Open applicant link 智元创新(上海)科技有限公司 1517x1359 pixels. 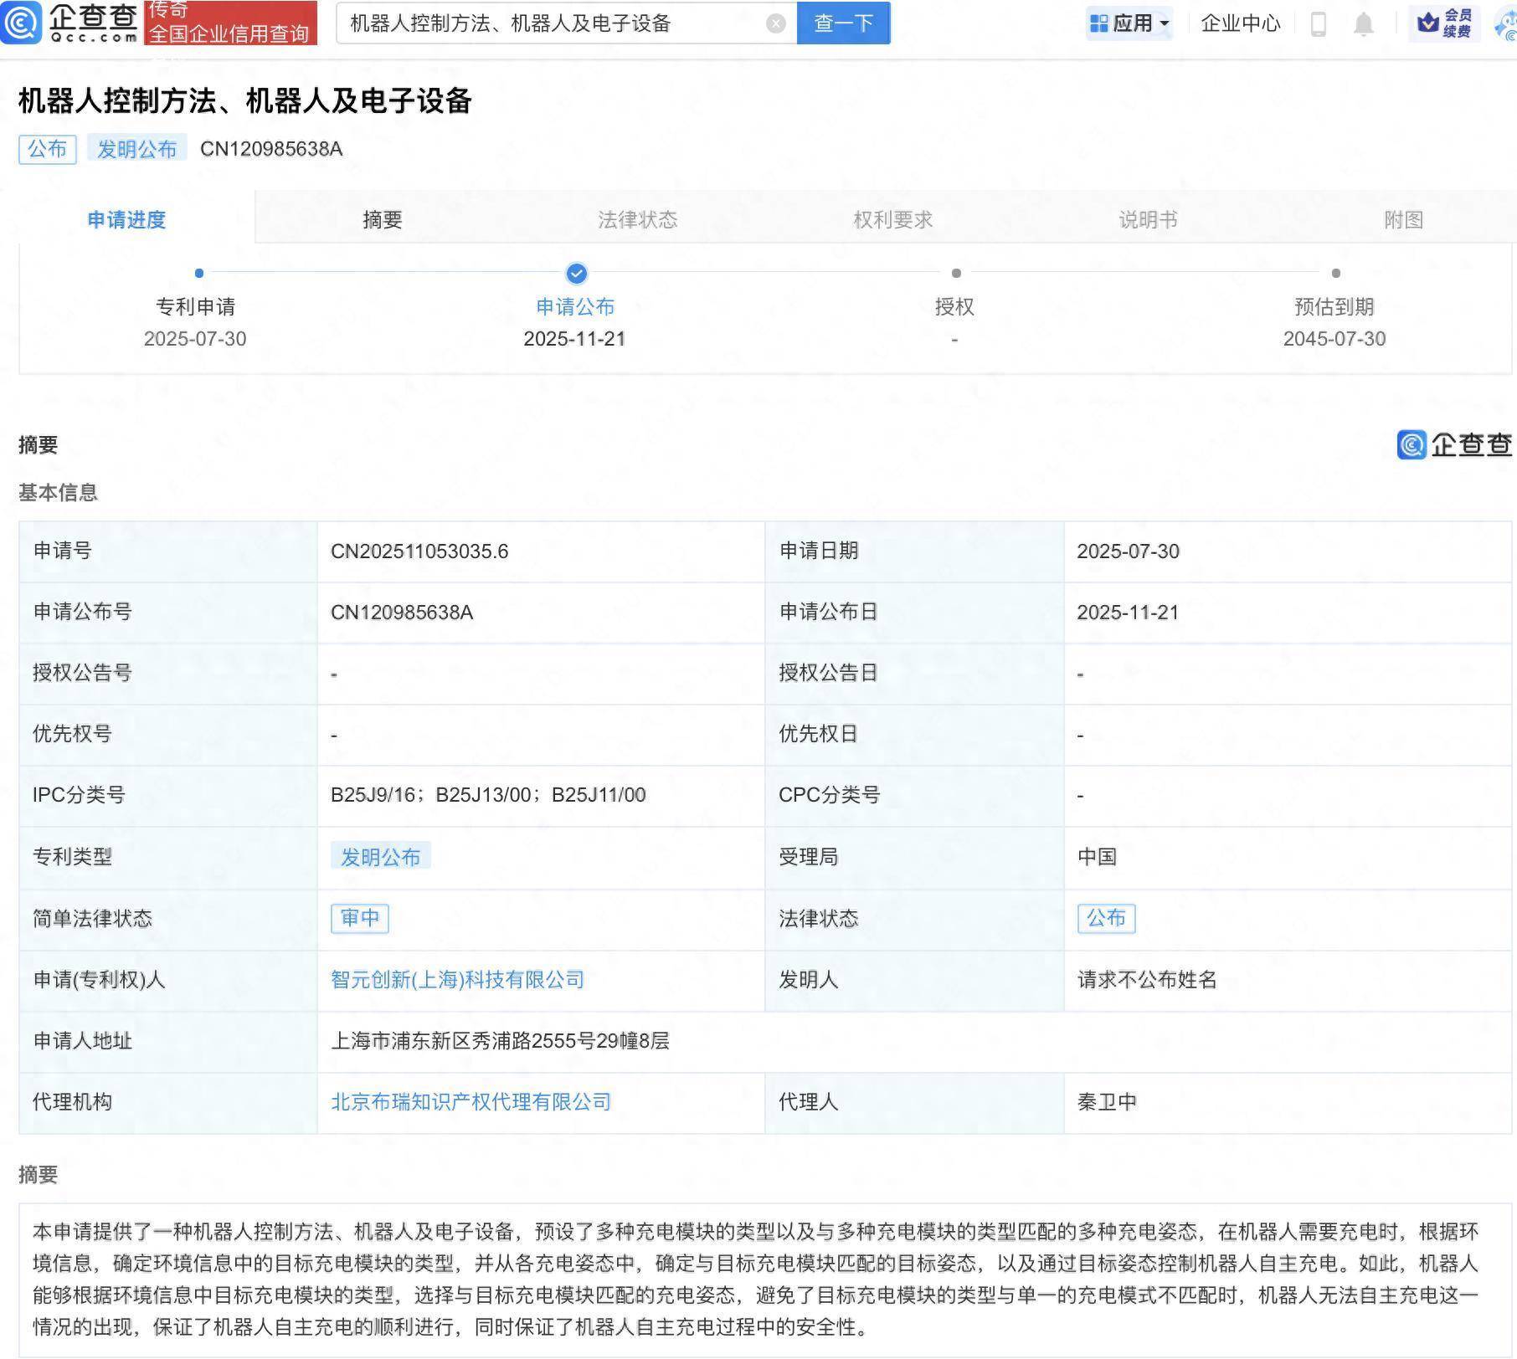tap(456, 980)
